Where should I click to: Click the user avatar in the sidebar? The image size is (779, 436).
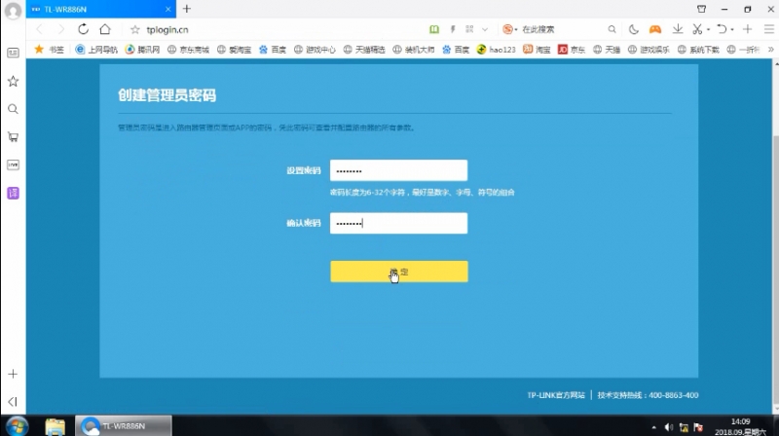point(13,12)
